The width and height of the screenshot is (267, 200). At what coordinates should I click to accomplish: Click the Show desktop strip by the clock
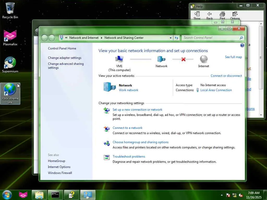tap(266, 195)
